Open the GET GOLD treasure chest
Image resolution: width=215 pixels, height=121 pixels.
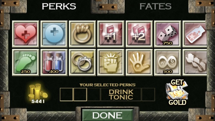click(x=177, y=92)
